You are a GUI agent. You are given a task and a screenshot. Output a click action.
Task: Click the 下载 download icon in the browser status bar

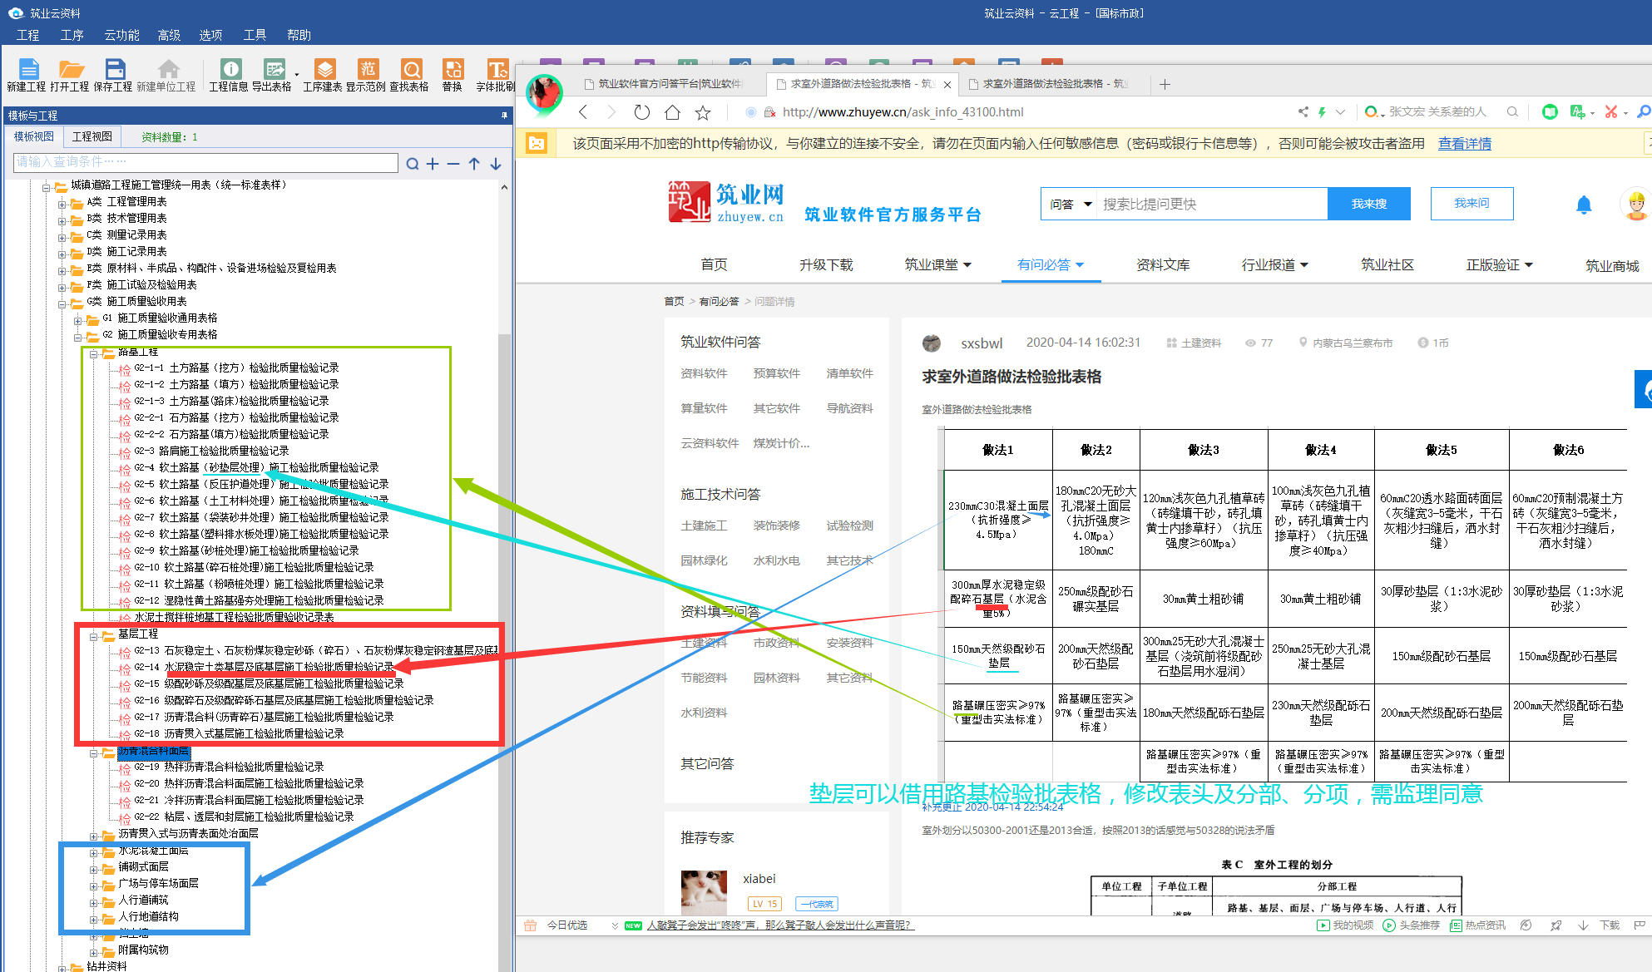click(x=1583, y=925)
